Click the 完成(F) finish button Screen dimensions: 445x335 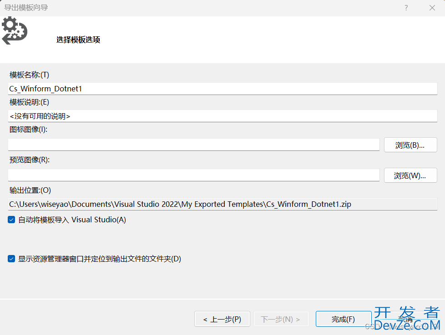(x=344, y=319)
